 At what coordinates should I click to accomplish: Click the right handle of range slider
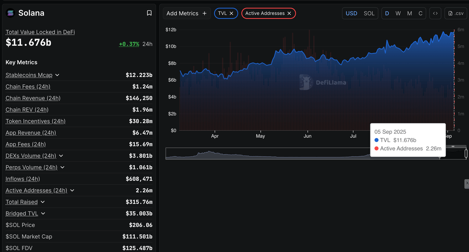pyautogui.click(x=466, y=154)
